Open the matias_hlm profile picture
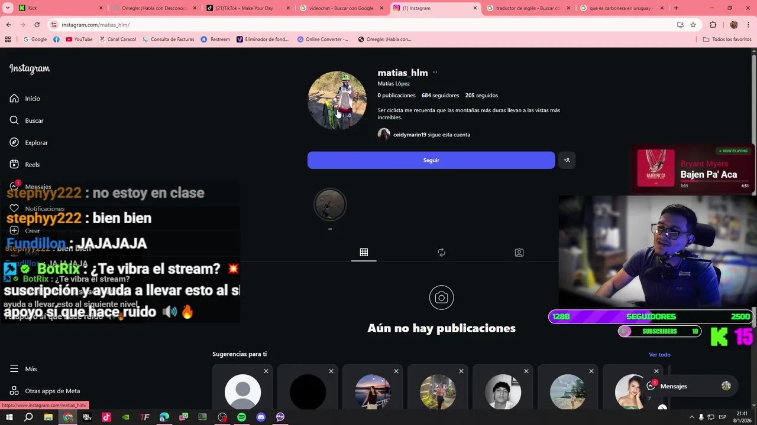Image resolution: width=757 pixels, height=425 pixels. [337, 100]
